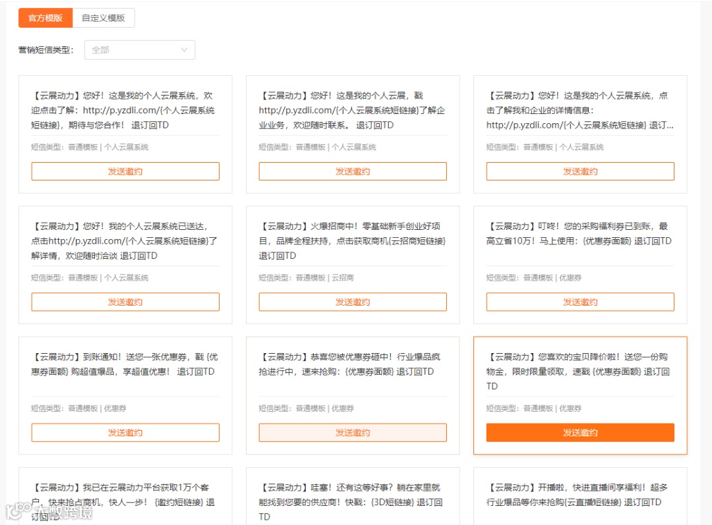Image resolution: width=712 pixels, height=525 pixels.
Task: Select the 您喜欢的宝贝降价啦 message text
Action: [x=578, y=372]
